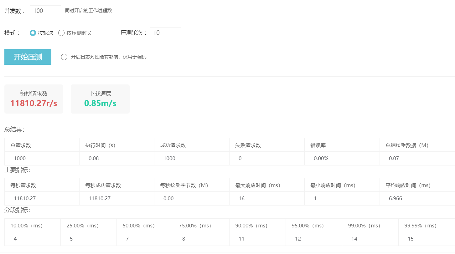
Task: Click the 并发数 input field showing 100
Action: (45, 11)
